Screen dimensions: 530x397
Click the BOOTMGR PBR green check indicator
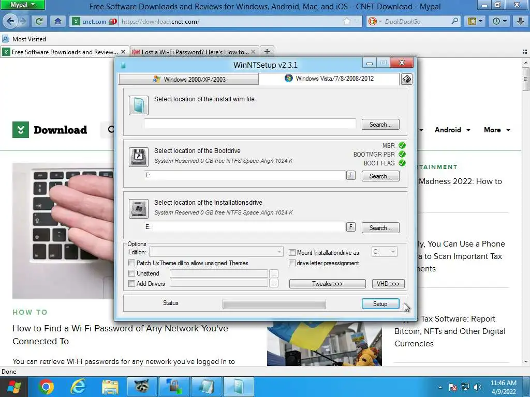coord(402,154)
